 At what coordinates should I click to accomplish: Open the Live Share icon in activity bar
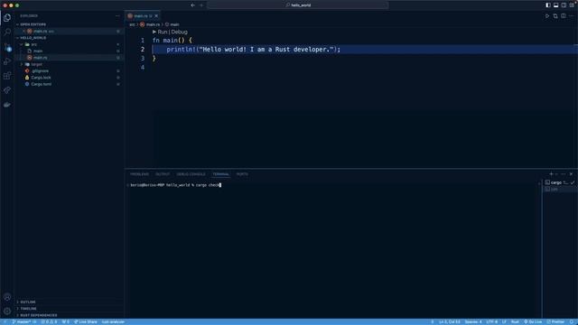click(x=7, y=90)
